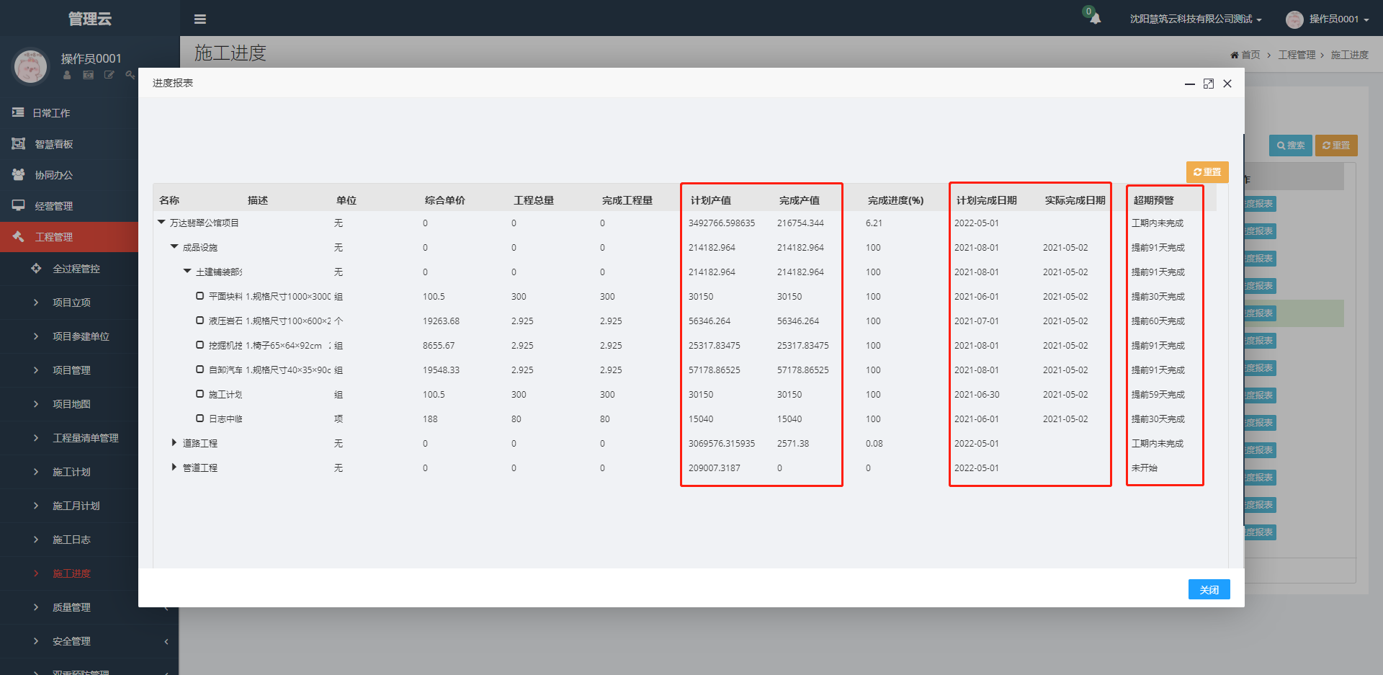Screen dimensions: 1383x675
Task: Click the 未开始 status cell
Action: coord(1144,468)
